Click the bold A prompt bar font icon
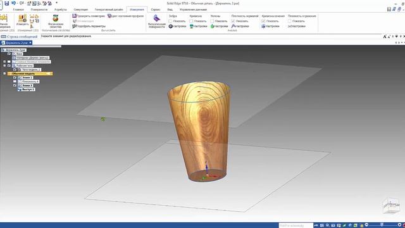405x228 pixels. point(385,37)
